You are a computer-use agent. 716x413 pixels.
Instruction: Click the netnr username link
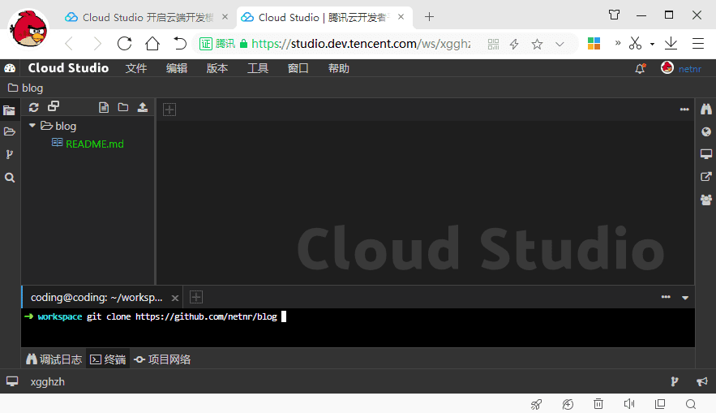pos(690,69)
